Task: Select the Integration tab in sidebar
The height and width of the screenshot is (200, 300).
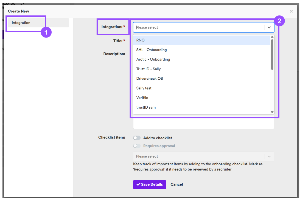Action: pyautogui.click(x=38, y=23)
